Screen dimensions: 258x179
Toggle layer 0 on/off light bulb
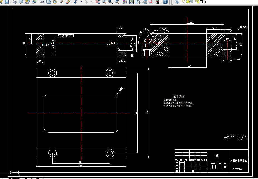point(183,2)
